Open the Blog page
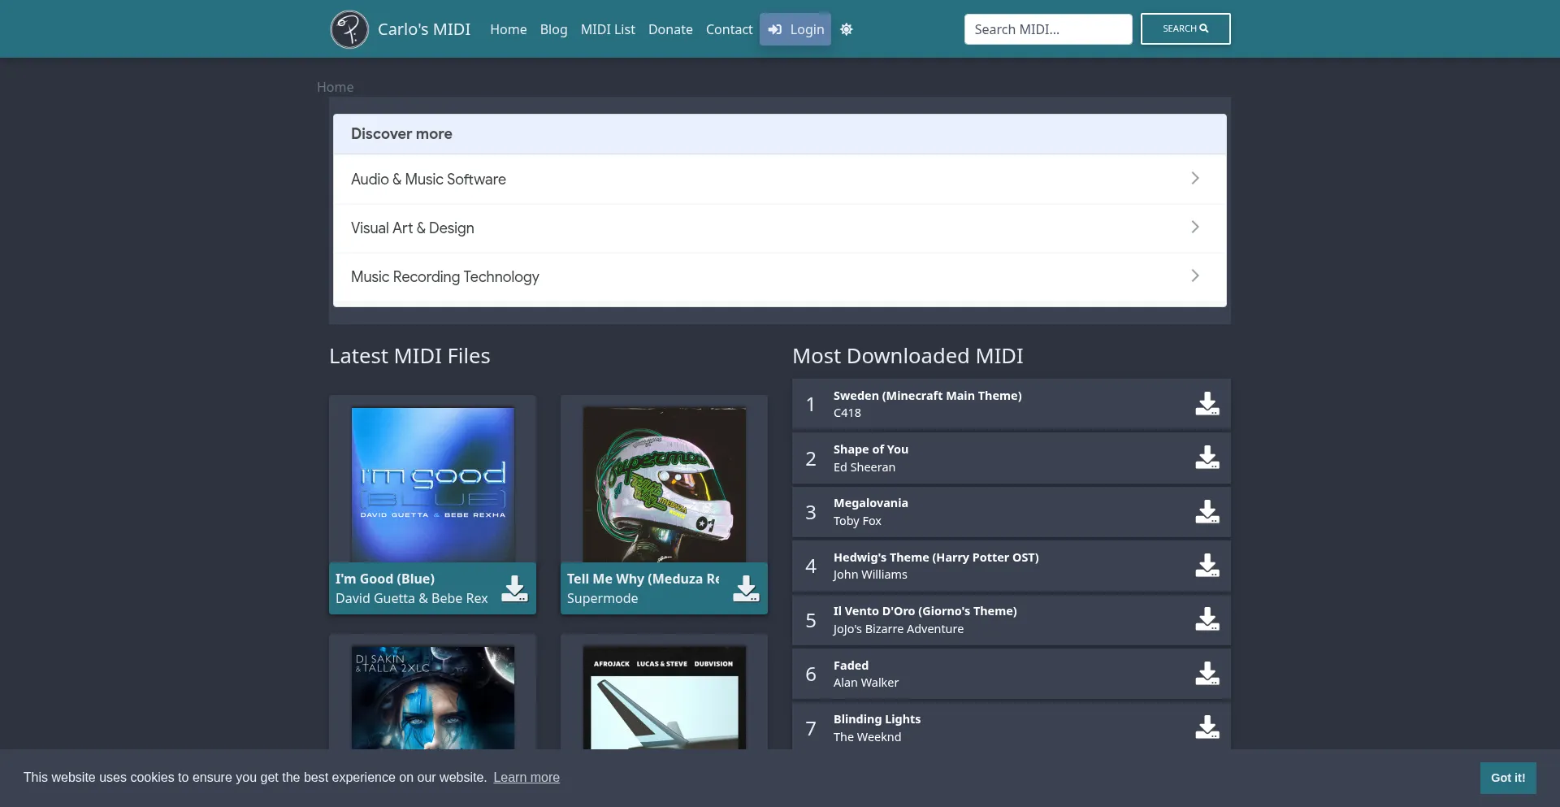This screenshot has width=1560, height=807. point(554,29)
